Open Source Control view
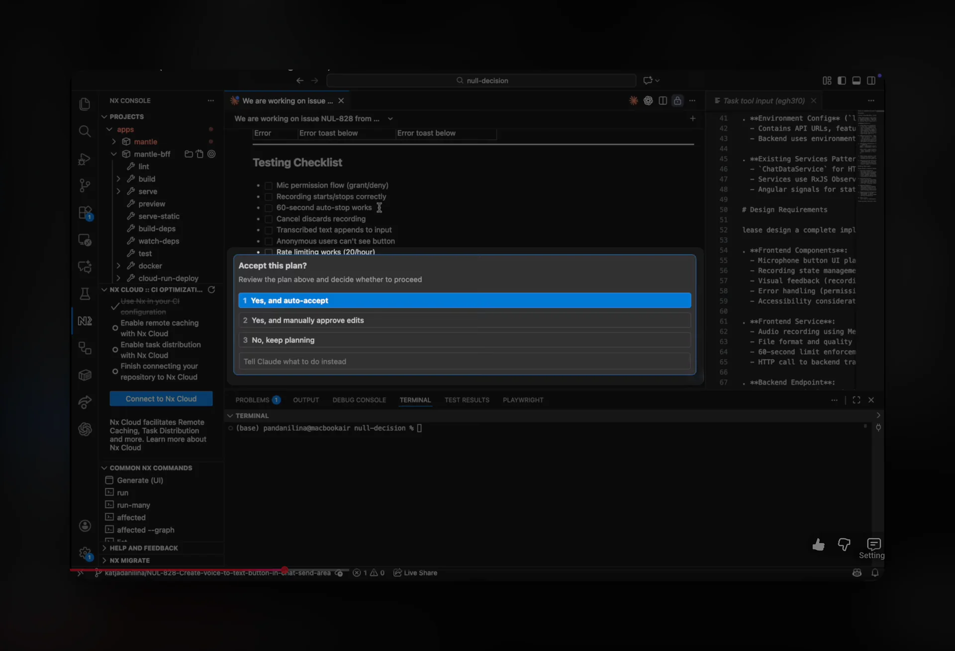The width and height of the screenshot is (955, 651). (85, 186)
